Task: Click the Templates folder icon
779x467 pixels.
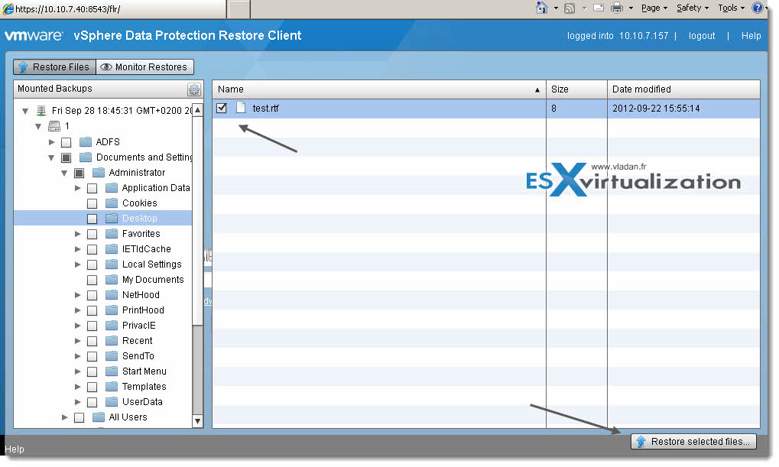Action: pyautogui.click(x=112, y=387)
